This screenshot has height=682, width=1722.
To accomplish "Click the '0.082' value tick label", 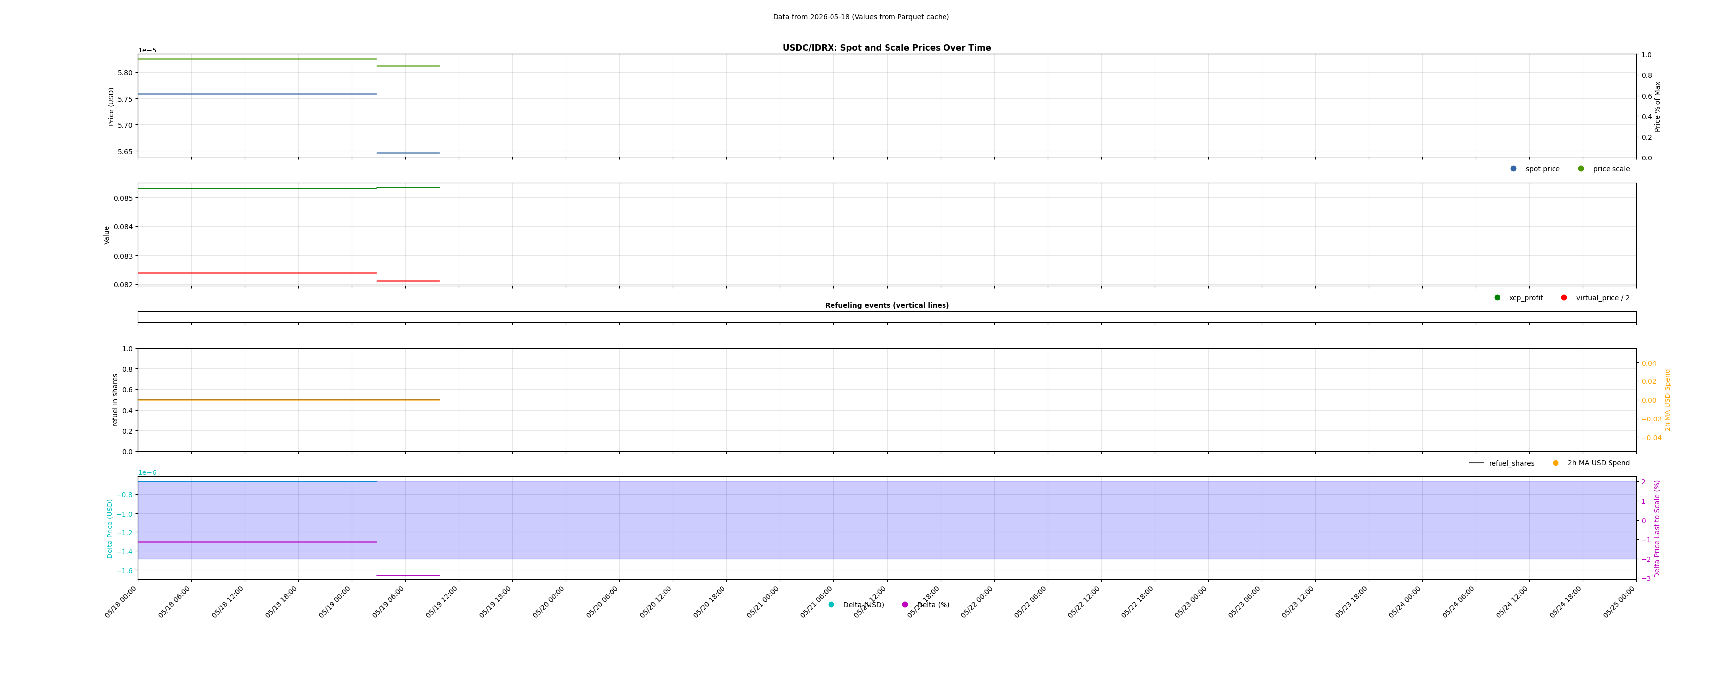I will point(123,285).
